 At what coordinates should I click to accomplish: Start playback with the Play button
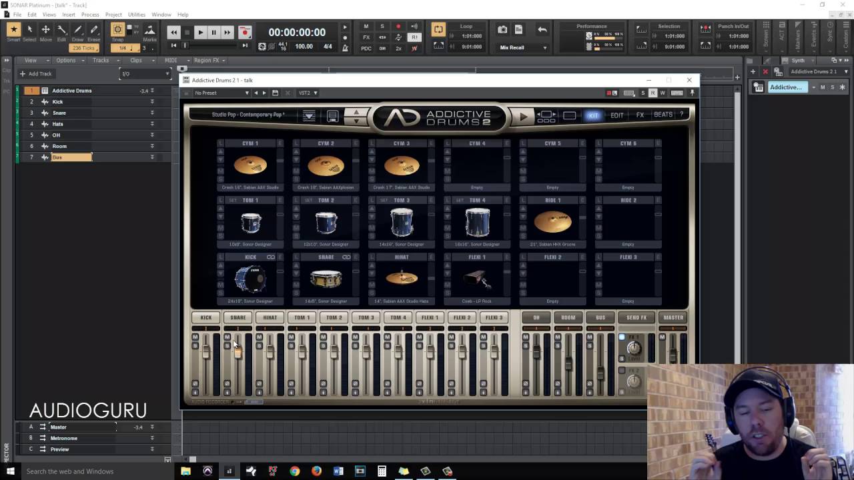point(200,32)
